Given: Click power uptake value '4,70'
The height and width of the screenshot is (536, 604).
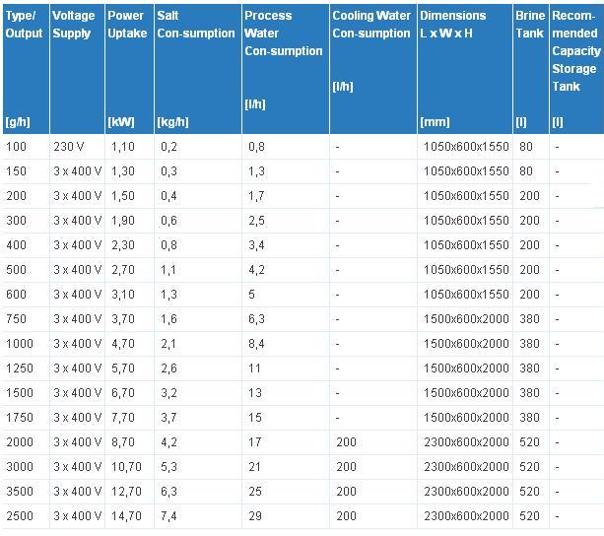Looking at the screenshot, I should [123, 344].
